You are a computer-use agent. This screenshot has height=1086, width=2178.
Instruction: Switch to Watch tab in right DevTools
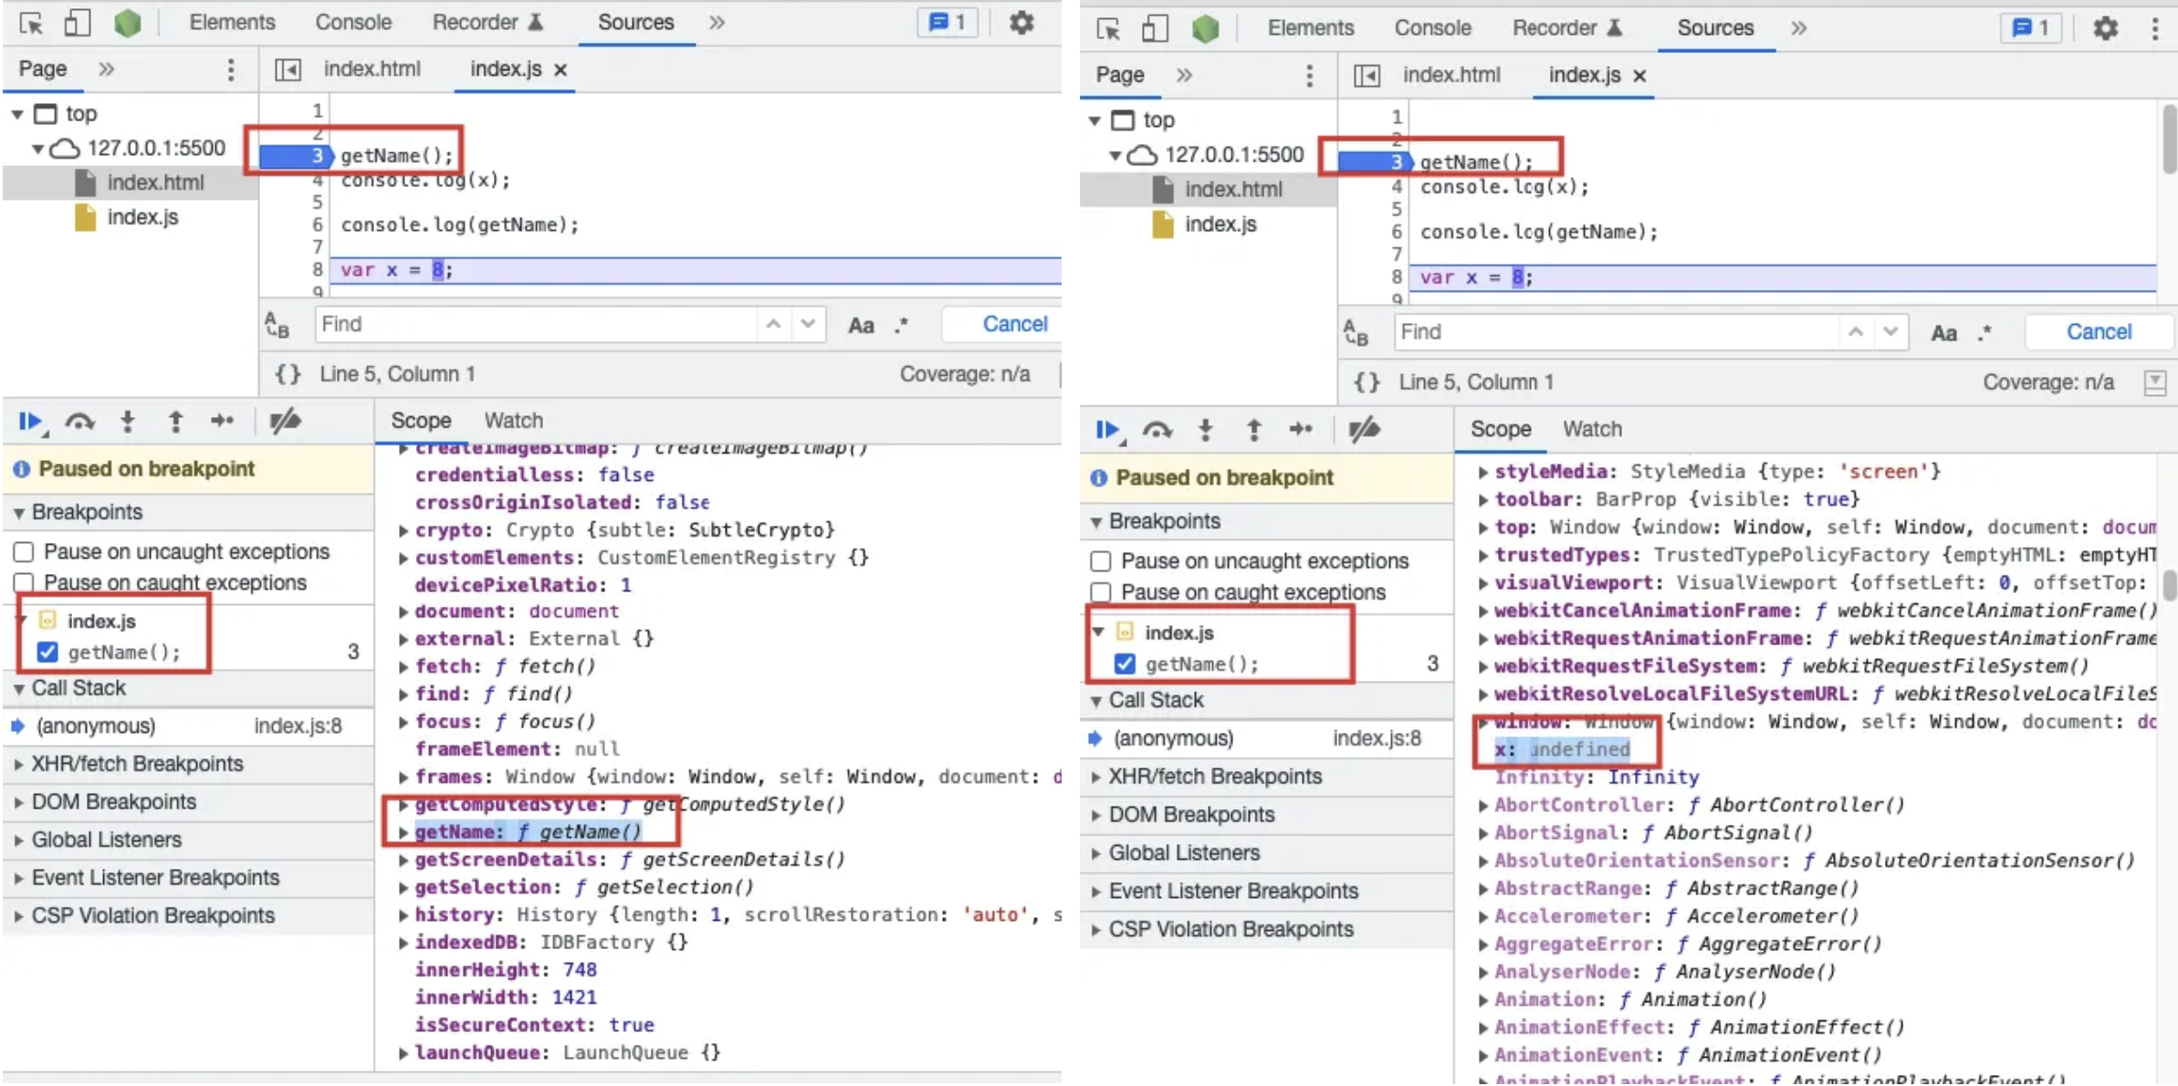point(1592,429)
